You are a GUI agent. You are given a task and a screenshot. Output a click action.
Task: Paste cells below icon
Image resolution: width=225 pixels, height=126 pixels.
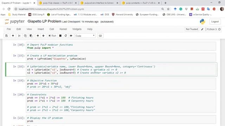pyautogui.click(x=31, y=36)
